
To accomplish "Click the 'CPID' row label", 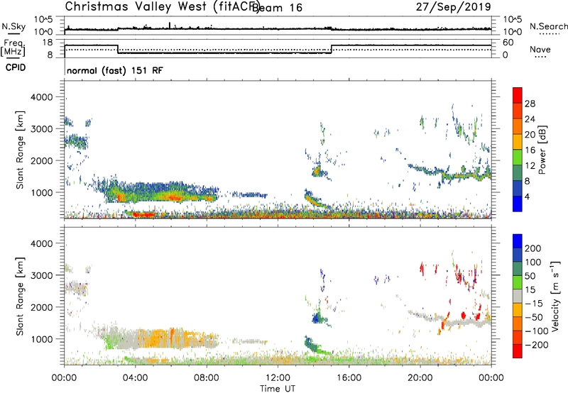I will tap(16, 67).
